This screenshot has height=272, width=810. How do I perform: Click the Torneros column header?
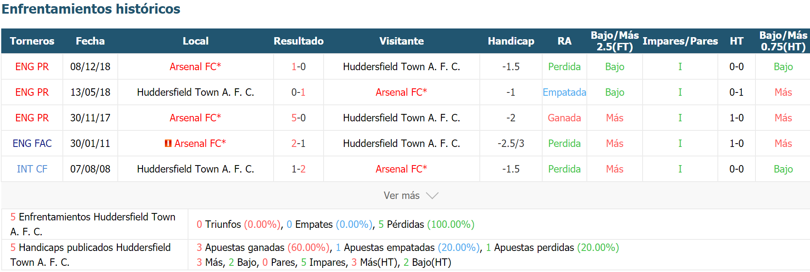pos(32,41)
